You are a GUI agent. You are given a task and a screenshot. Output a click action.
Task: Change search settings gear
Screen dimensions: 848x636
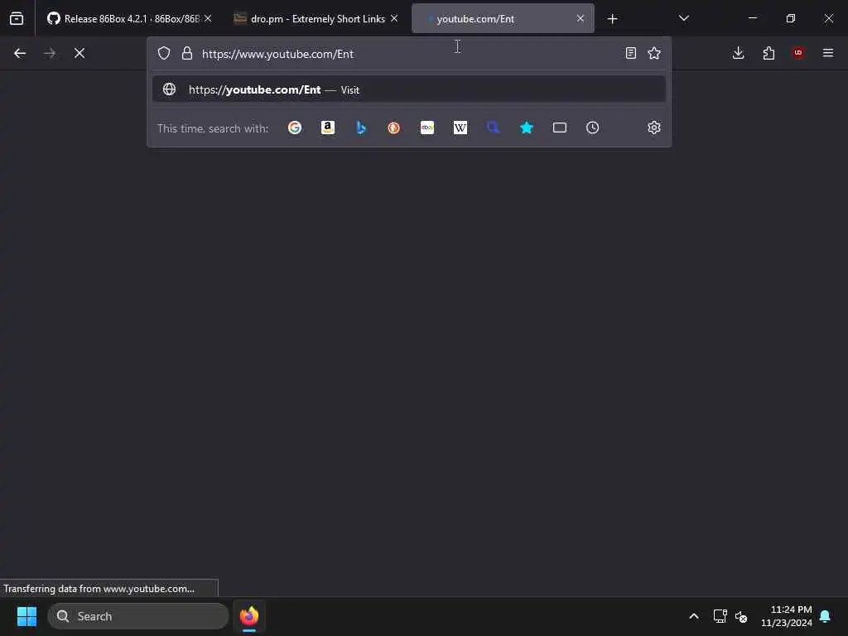654,128
